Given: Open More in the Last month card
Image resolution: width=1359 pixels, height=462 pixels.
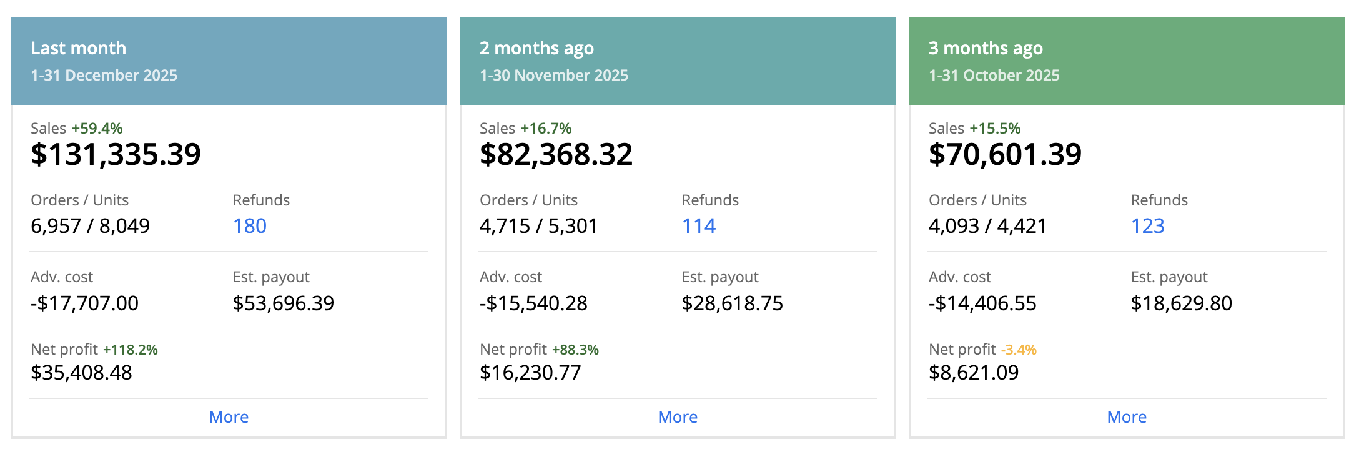Looking at the screenshot, I should point(229,417).
